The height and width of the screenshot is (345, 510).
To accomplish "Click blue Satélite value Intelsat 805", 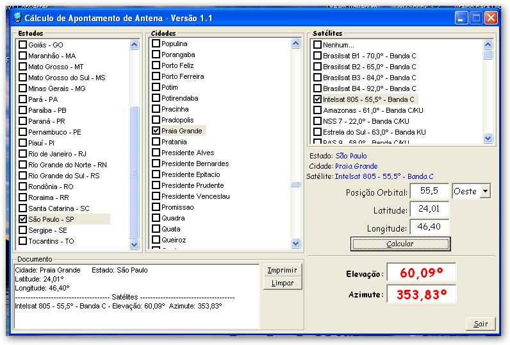I will coord(384,176).
